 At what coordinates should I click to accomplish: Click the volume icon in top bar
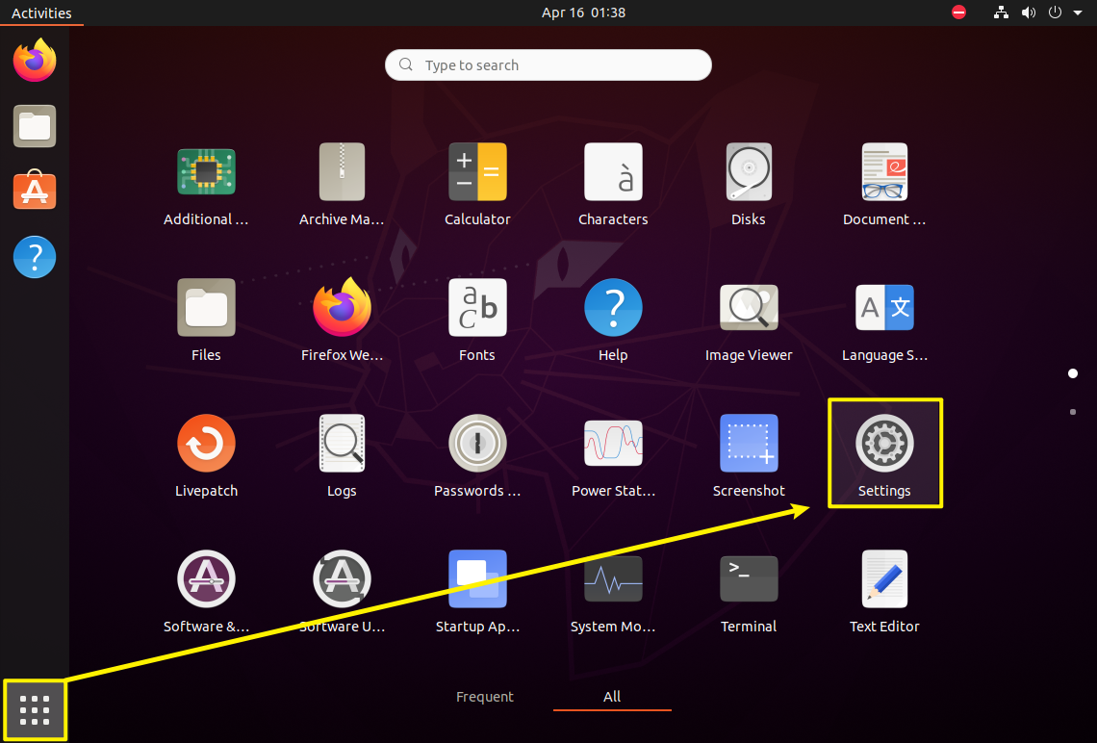(1029, 13)
